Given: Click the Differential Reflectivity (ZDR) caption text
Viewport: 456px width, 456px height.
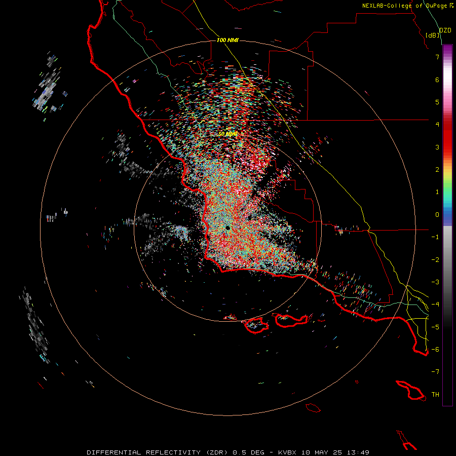Looking at the screenshot, I should 158,452.
